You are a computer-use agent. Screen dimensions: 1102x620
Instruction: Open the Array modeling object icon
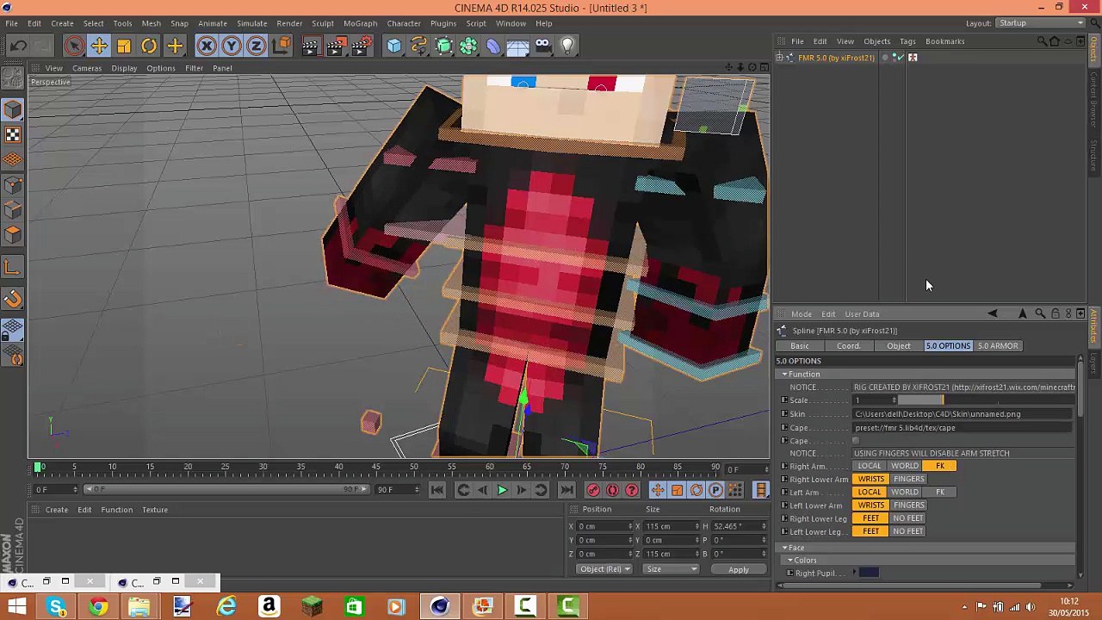click(468, 46)
